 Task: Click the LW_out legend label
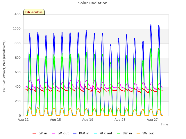(63, 133)
